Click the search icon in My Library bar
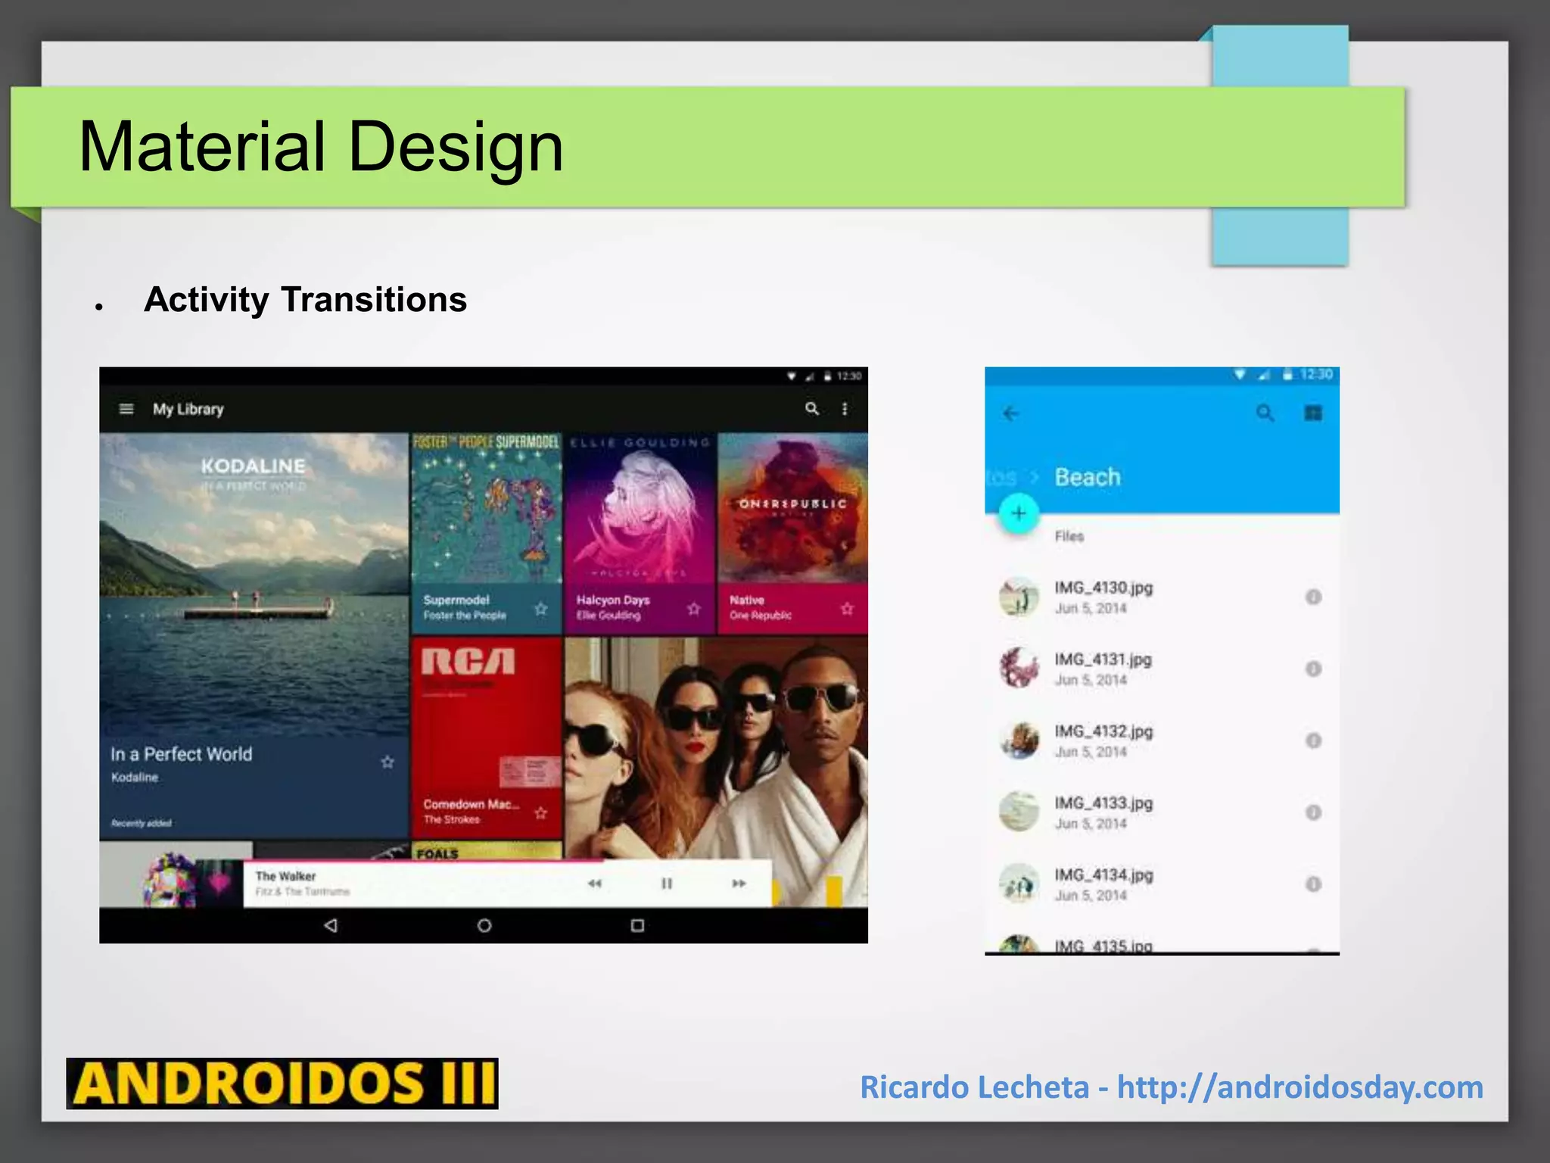This screenshot has width=1550, height=1163. coord(812,409)
